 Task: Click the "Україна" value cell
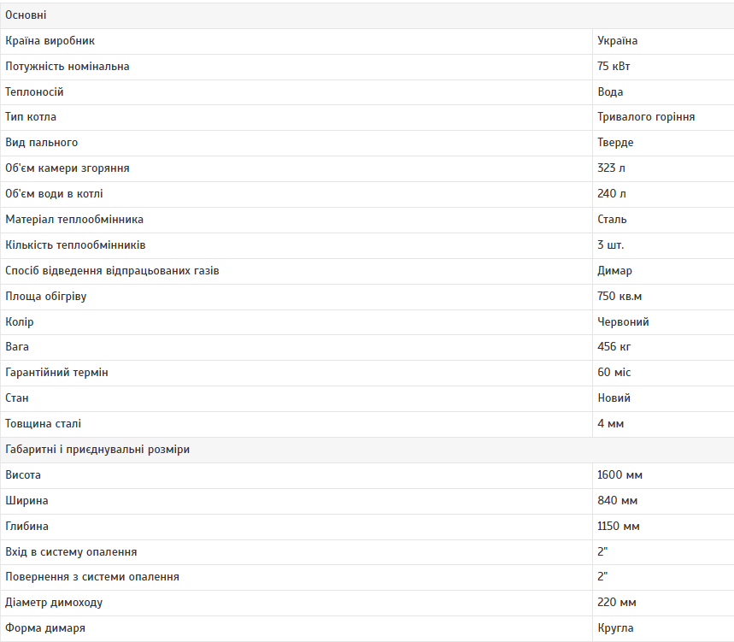[618, 41]
